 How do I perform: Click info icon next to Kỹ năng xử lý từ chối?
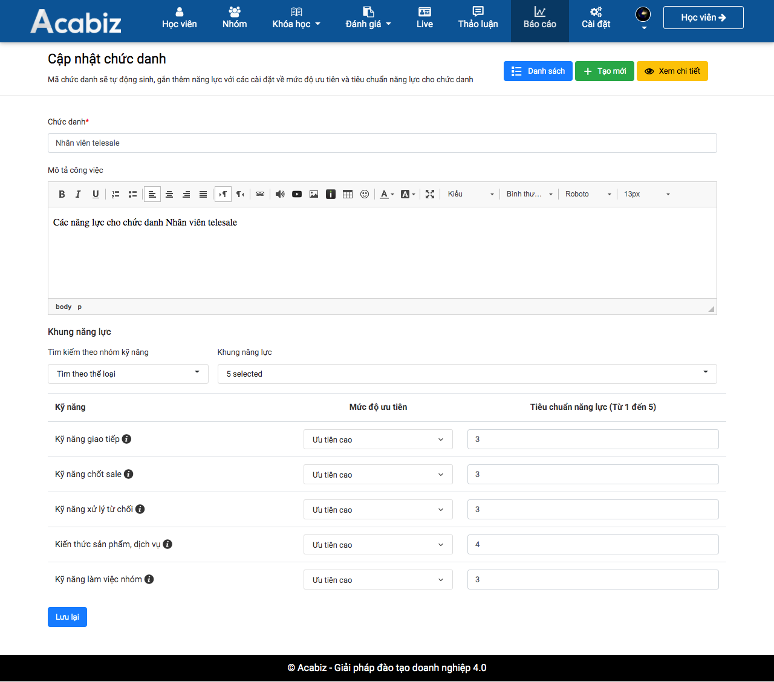click(x=140, y=509)
